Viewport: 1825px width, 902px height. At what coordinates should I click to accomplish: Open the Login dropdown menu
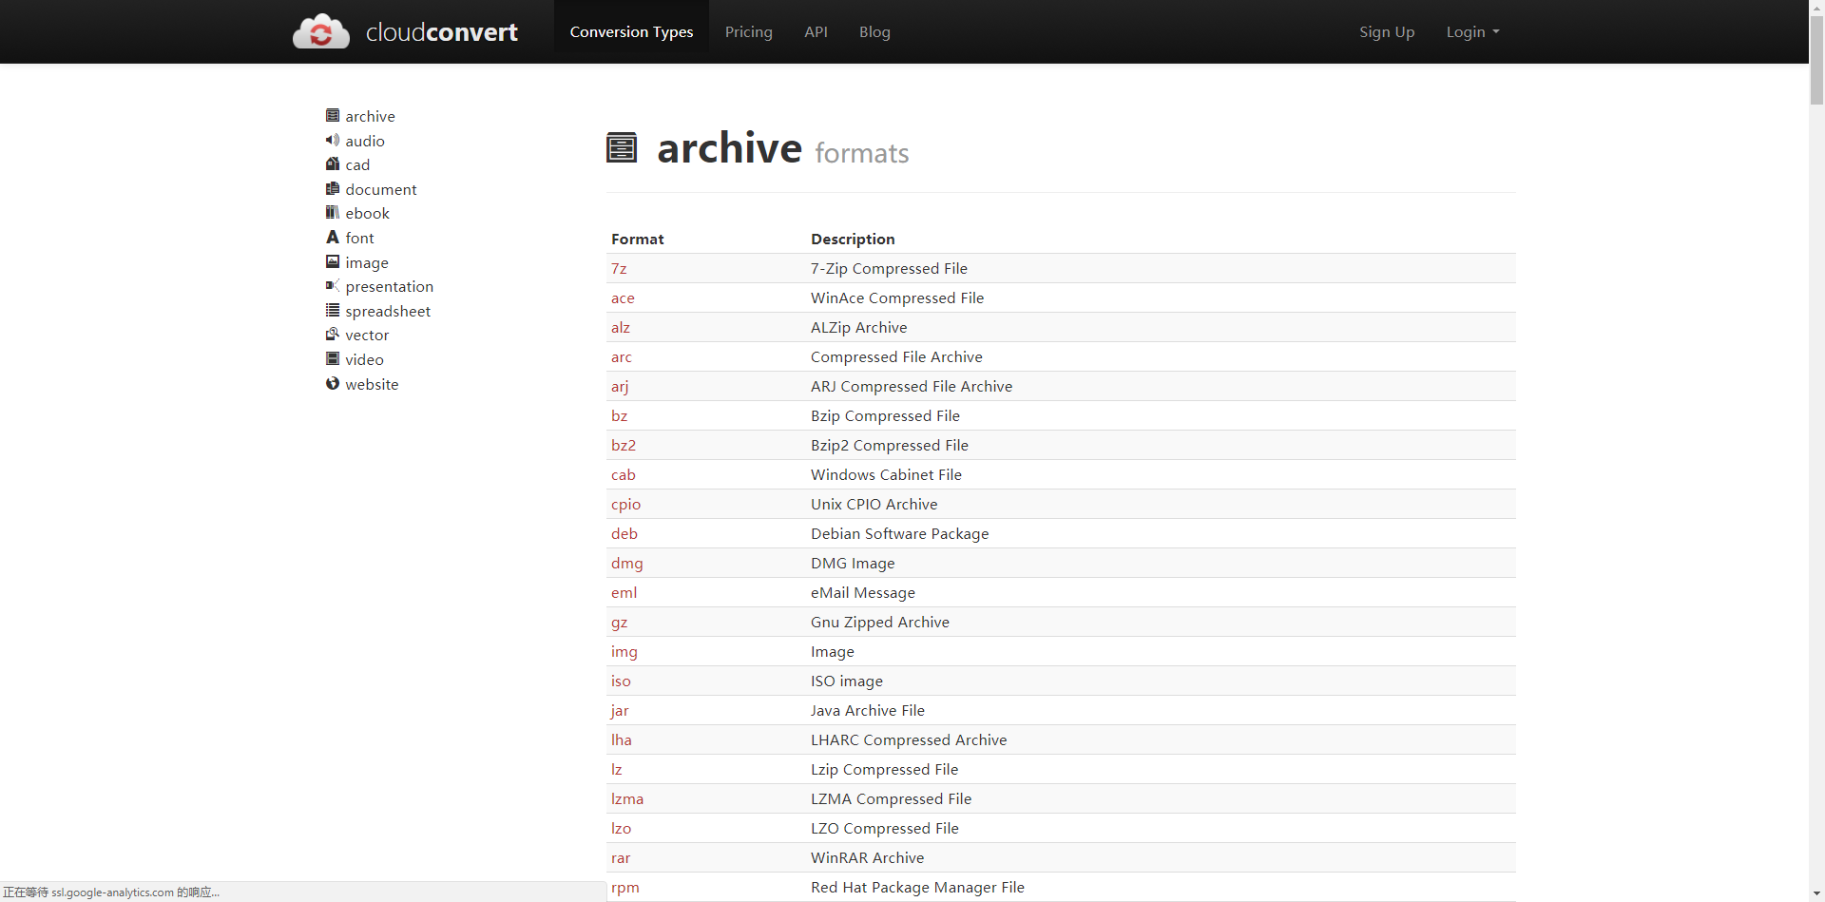(1472, 31)
